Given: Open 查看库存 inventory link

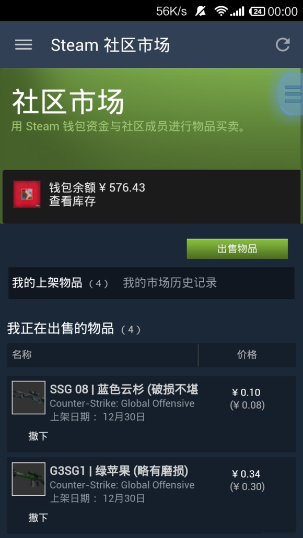Looking at the screenshot, I should click(x=72, y=201).
